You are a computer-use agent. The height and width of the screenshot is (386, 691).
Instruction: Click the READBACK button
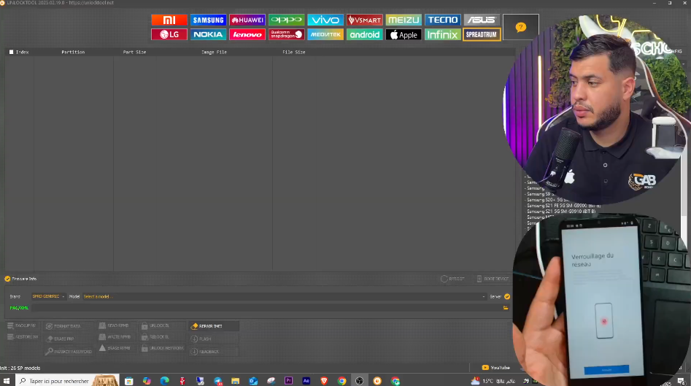(x=214, y=352)
